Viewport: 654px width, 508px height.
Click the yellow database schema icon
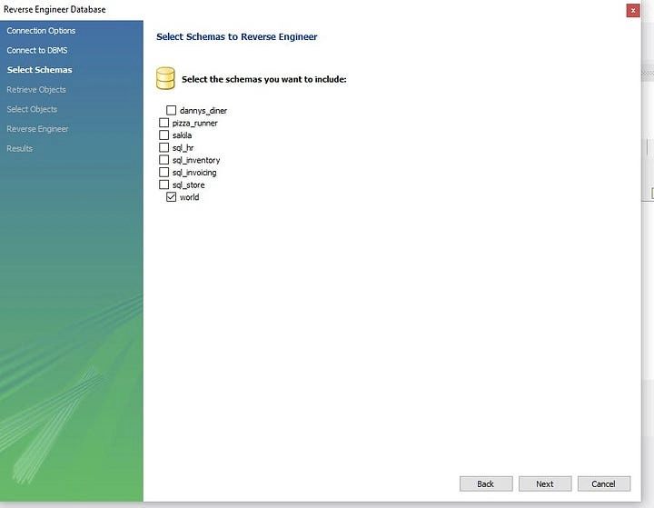coord(165,78)
